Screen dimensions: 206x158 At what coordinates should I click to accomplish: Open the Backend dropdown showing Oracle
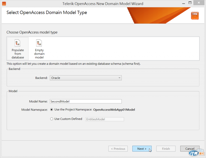pos(86,78)
